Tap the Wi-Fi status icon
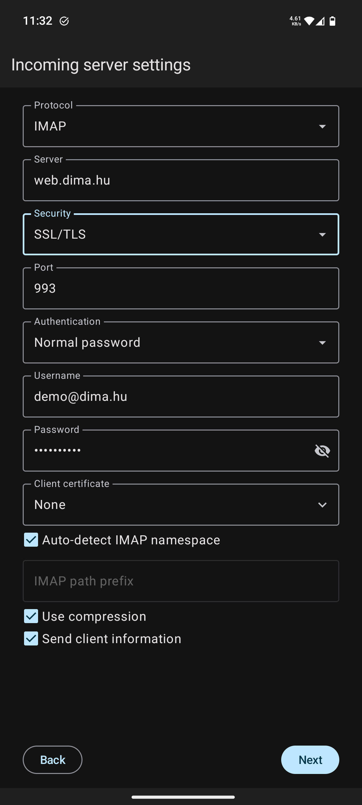Screen dimensions: 362x805 click(x=309, y=21)
